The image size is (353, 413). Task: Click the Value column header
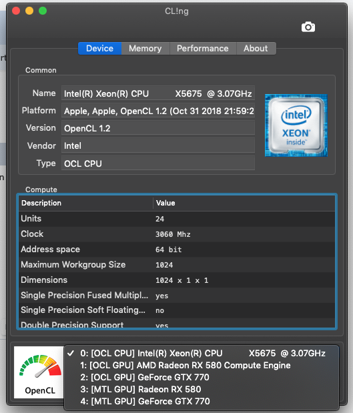(x=244, y=203)
